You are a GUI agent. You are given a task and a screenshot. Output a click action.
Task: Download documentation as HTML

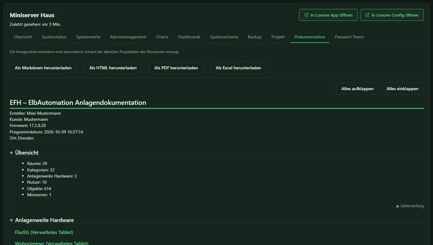pyautogui.click(x=113, y=68)
